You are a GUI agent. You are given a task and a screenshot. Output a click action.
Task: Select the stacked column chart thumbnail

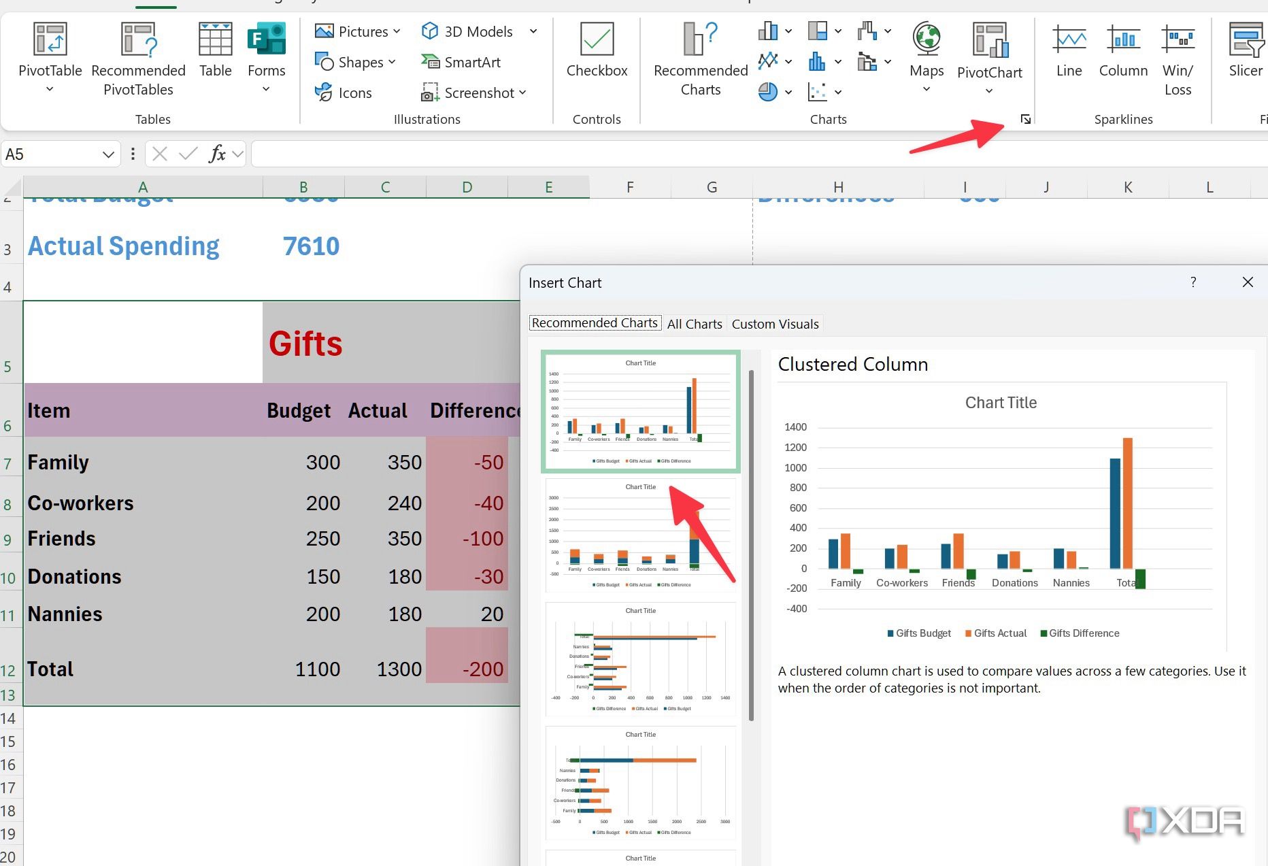[x=639, y=534]
